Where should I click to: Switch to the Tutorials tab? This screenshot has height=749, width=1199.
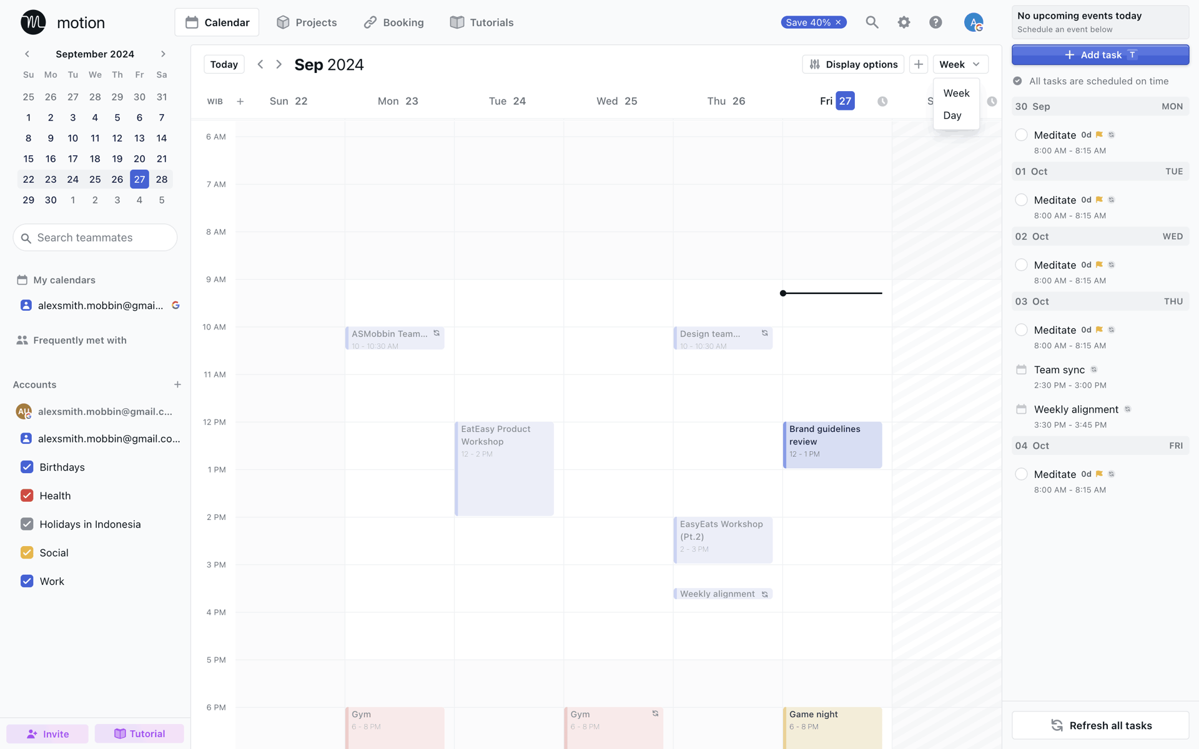coord(481,22)
